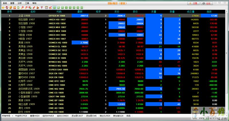
Task: Switch to the 香港HKEX market tab
Action: click(x=35, y=116)
